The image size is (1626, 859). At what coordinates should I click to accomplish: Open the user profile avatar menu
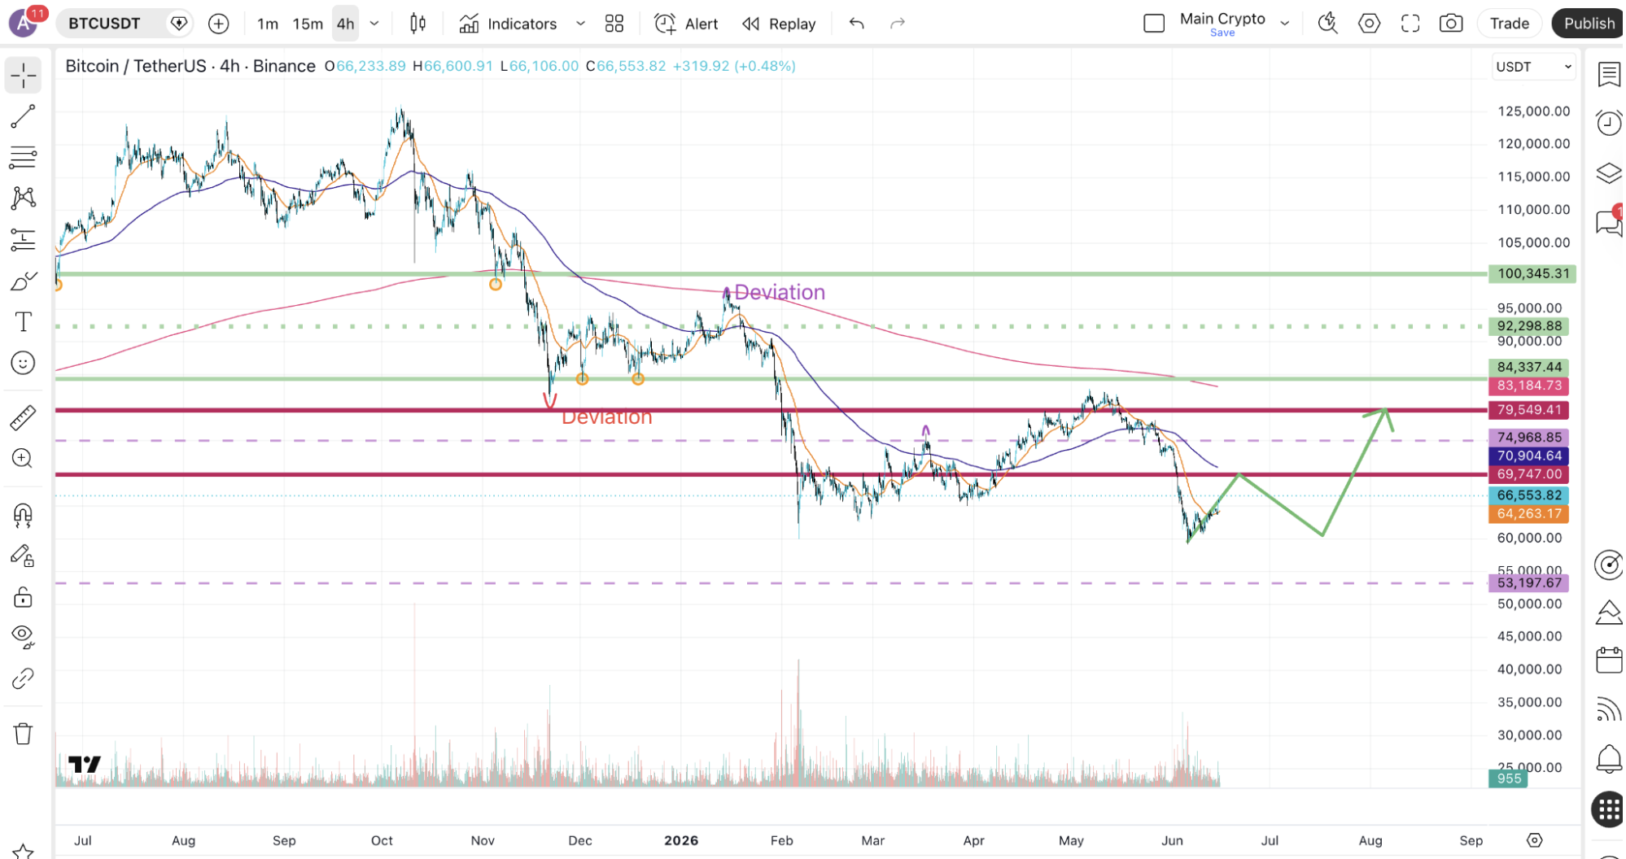pos(24,24)
